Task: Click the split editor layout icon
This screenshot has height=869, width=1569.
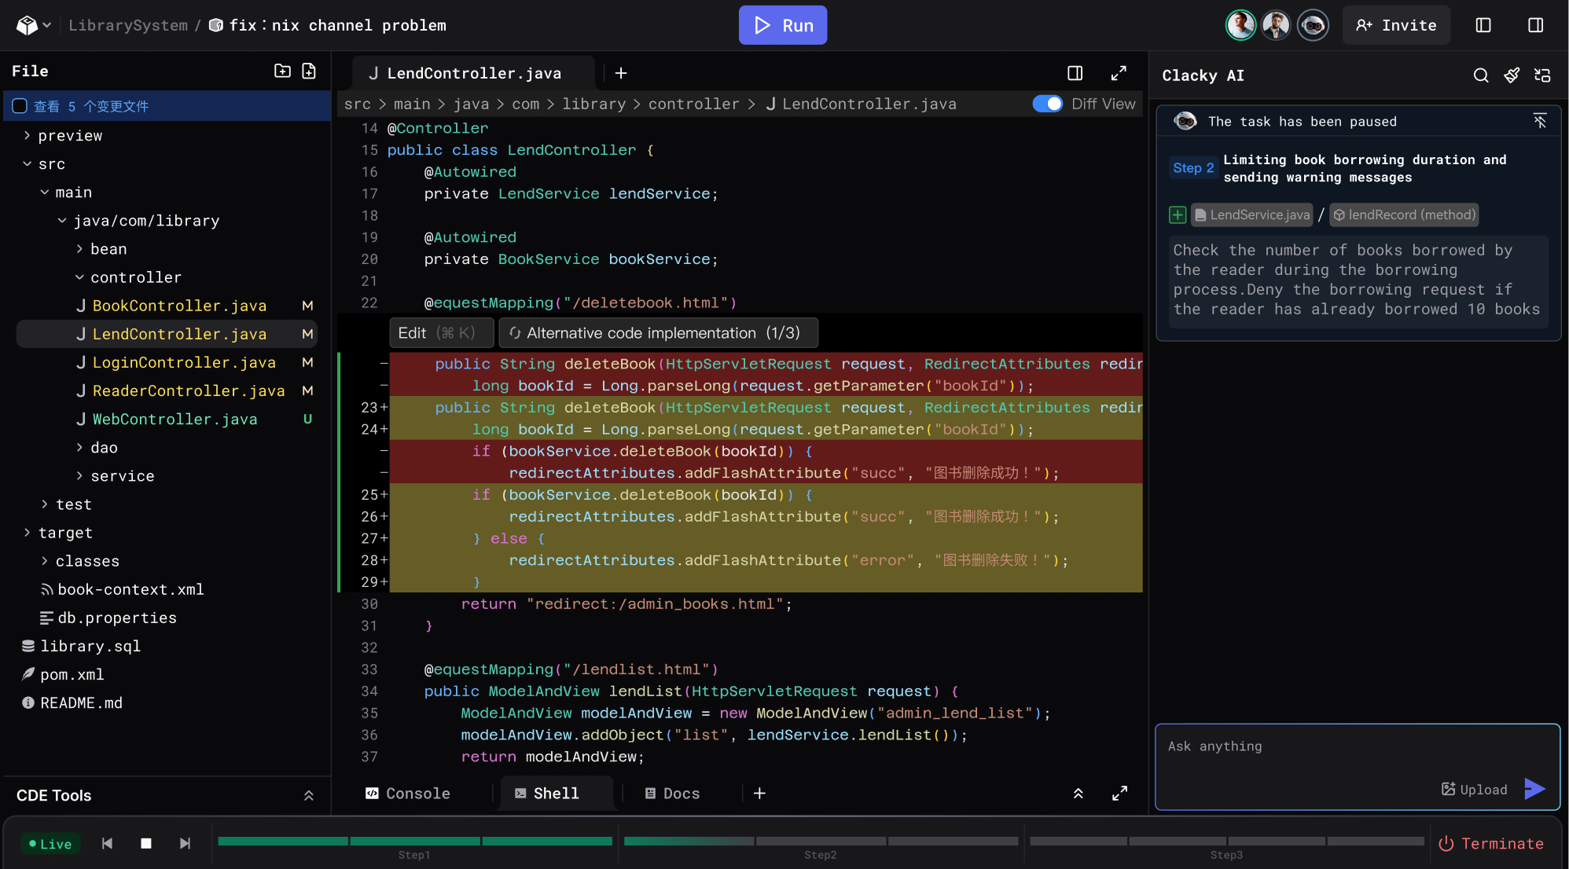Action: point(1075,73)
